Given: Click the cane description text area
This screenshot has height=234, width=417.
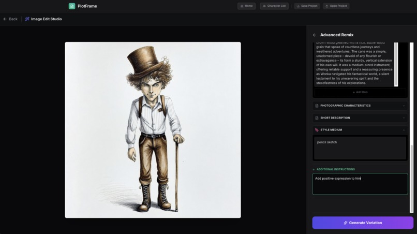Looking at the screenshot, I should tap(354, 64).
